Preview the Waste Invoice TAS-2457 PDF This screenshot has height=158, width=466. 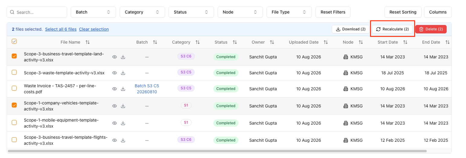115,89
